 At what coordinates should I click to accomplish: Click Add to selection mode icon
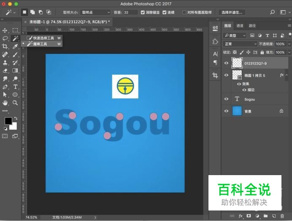tap(32, 12)
